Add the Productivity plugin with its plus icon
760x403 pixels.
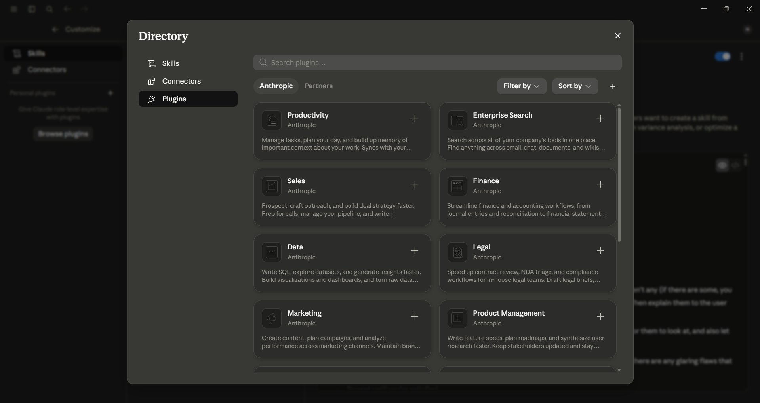click(x=415, y=118)
